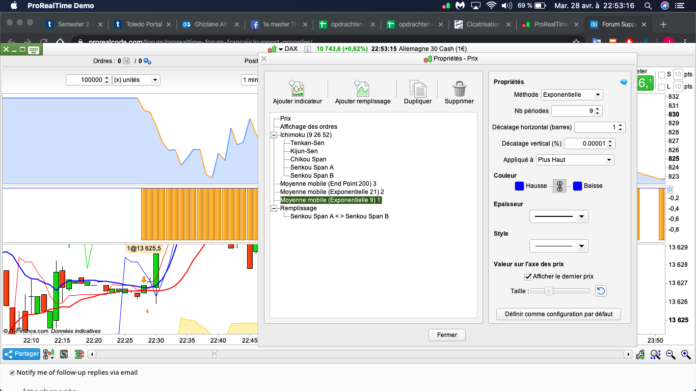Screen dimensions: 696x391
Task: Click Définir comme configuration par défaut
Action: coord(558,314)
